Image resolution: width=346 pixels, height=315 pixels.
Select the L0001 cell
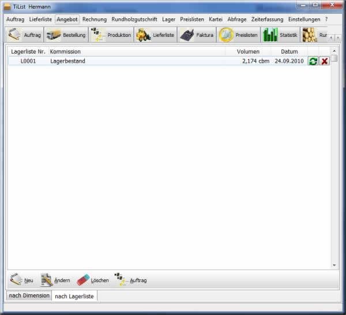(x=28, y=61)
